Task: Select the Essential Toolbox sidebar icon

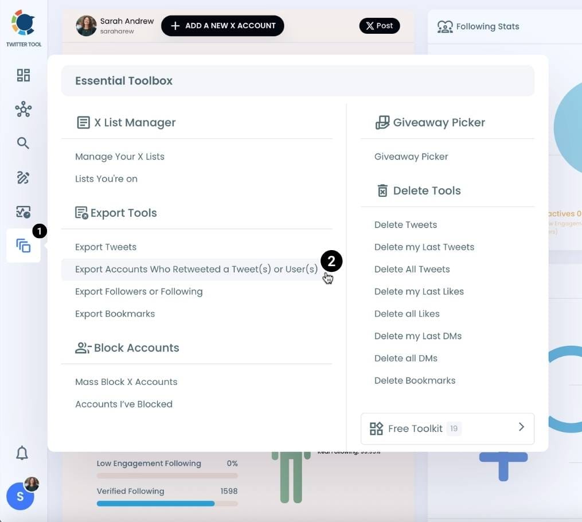Action: (23, 246)
